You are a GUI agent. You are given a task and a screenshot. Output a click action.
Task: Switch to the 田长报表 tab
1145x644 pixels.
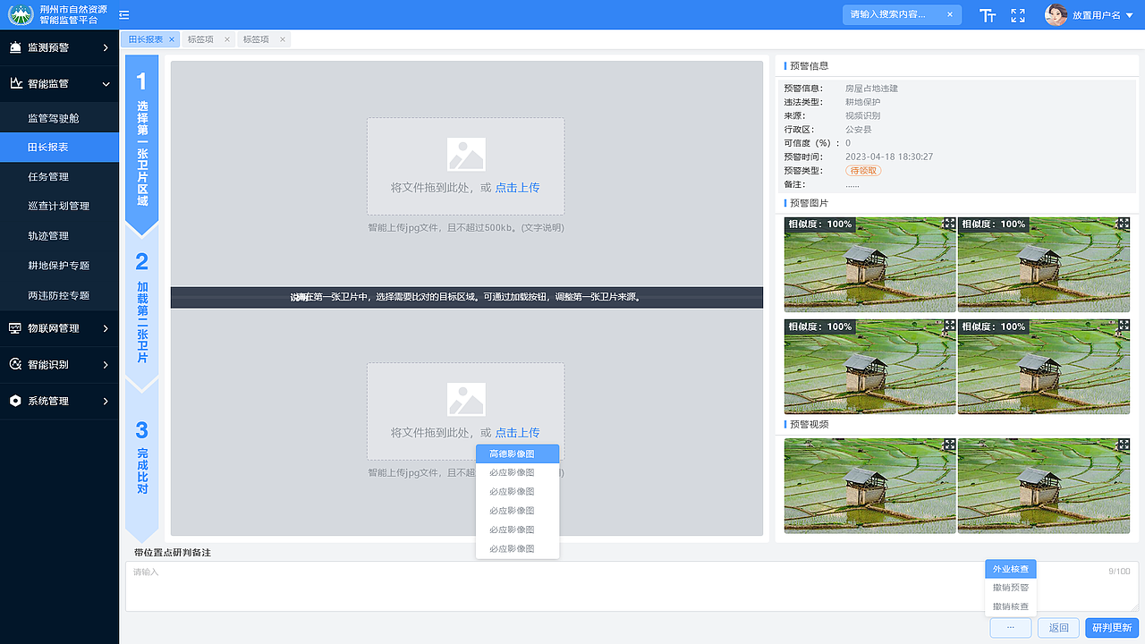(x=151, y=39)
